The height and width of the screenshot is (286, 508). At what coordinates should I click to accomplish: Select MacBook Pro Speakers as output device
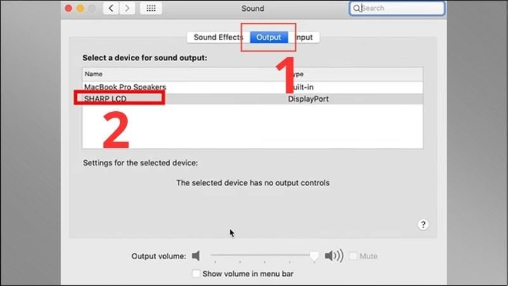tap(252, 87)
